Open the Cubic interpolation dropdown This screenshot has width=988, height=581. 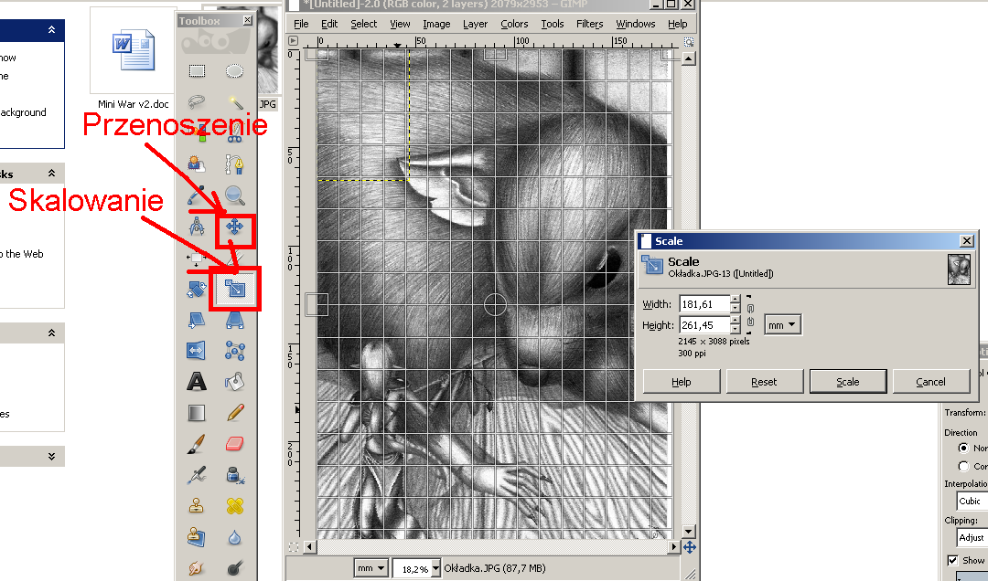coord(972,501)
